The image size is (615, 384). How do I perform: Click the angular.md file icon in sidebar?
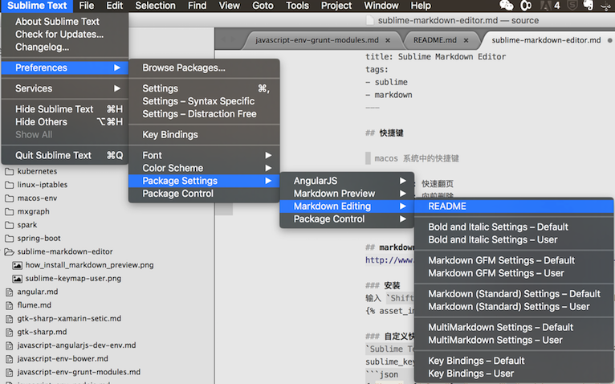click(10, 292)
